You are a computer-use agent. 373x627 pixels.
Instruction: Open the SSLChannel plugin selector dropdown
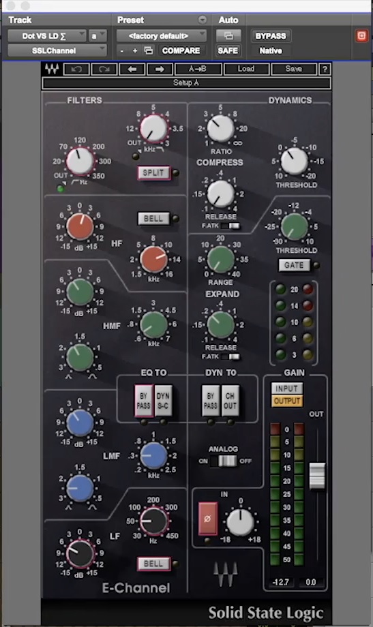[57, 51]
